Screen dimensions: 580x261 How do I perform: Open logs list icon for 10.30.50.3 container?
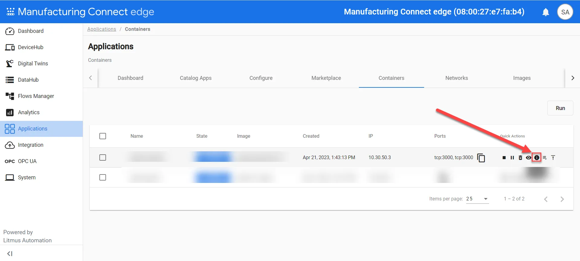(x=545, y=158)
